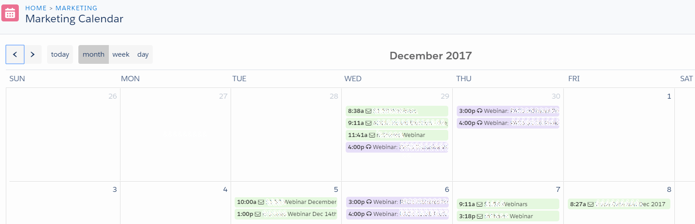Click the pink Marketing Calendar app icon
The height and width of the screenshot is (224, 695).
10,13
